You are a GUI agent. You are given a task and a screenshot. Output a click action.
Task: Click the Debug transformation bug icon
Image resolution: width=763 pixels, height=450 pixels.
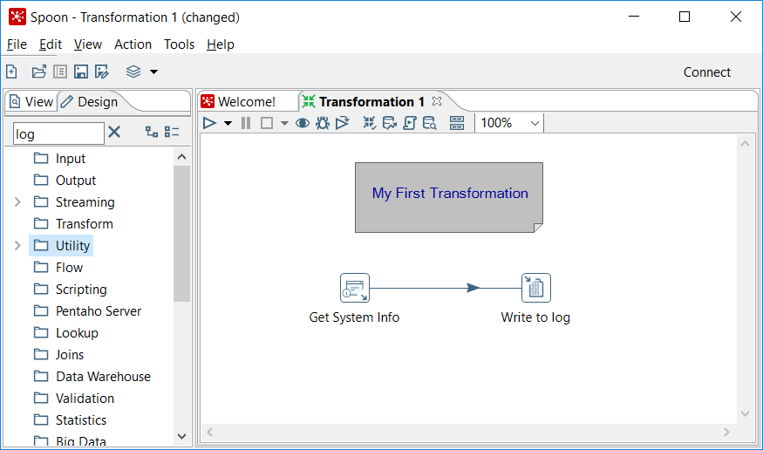[x=323, y=123]
